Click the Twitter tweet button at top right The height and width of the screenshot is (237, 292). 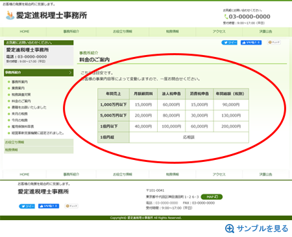[x=229, y=43]
